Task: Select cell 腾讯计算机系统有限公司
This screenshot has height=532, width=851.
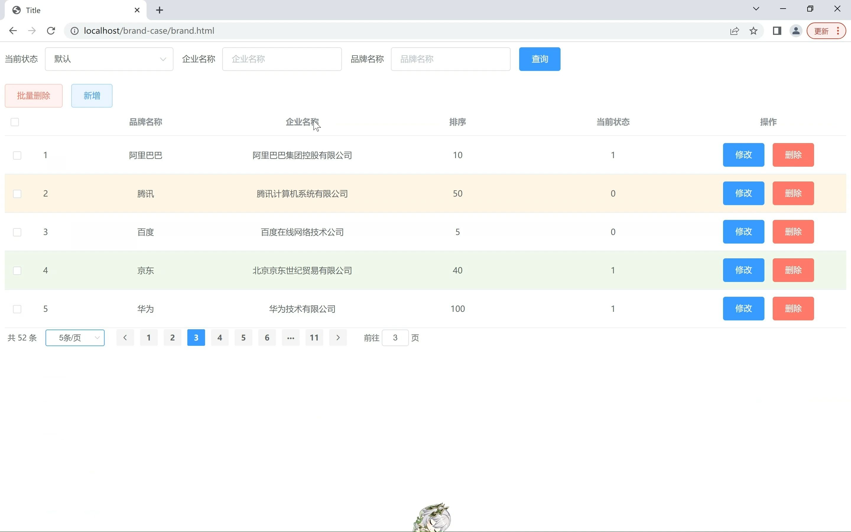Action: 302,194
